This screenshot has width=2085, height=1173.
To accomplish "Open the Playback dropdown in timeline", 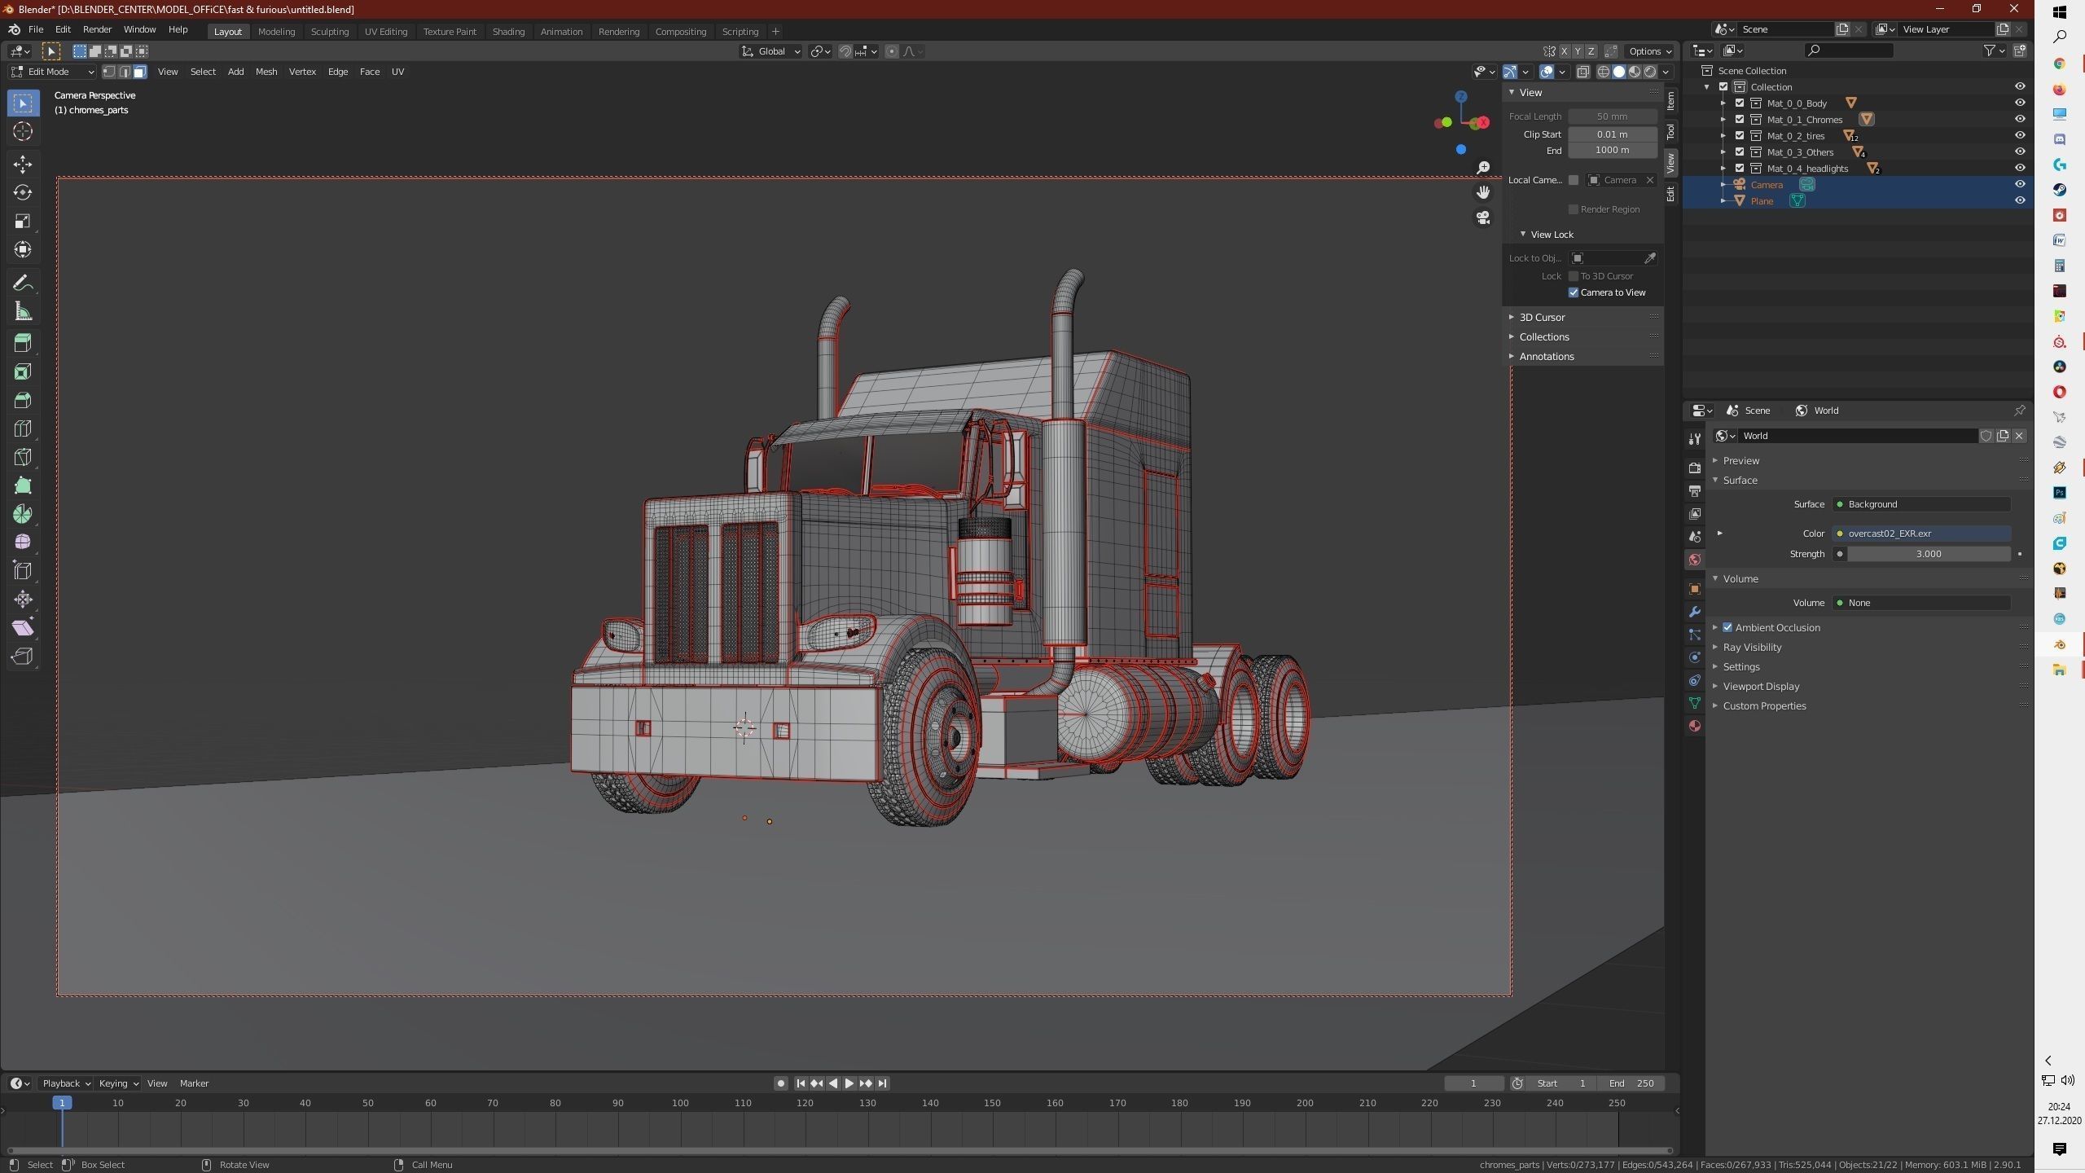I will click(x=65, y=1083).
